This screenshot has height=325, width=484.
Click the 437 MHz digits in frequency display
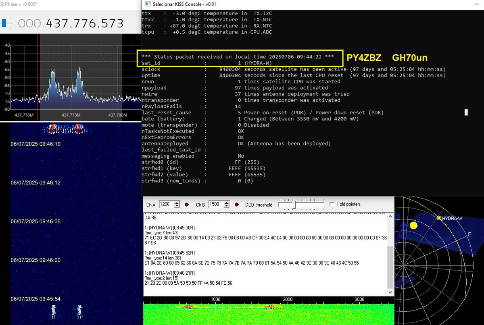(58, 23)
